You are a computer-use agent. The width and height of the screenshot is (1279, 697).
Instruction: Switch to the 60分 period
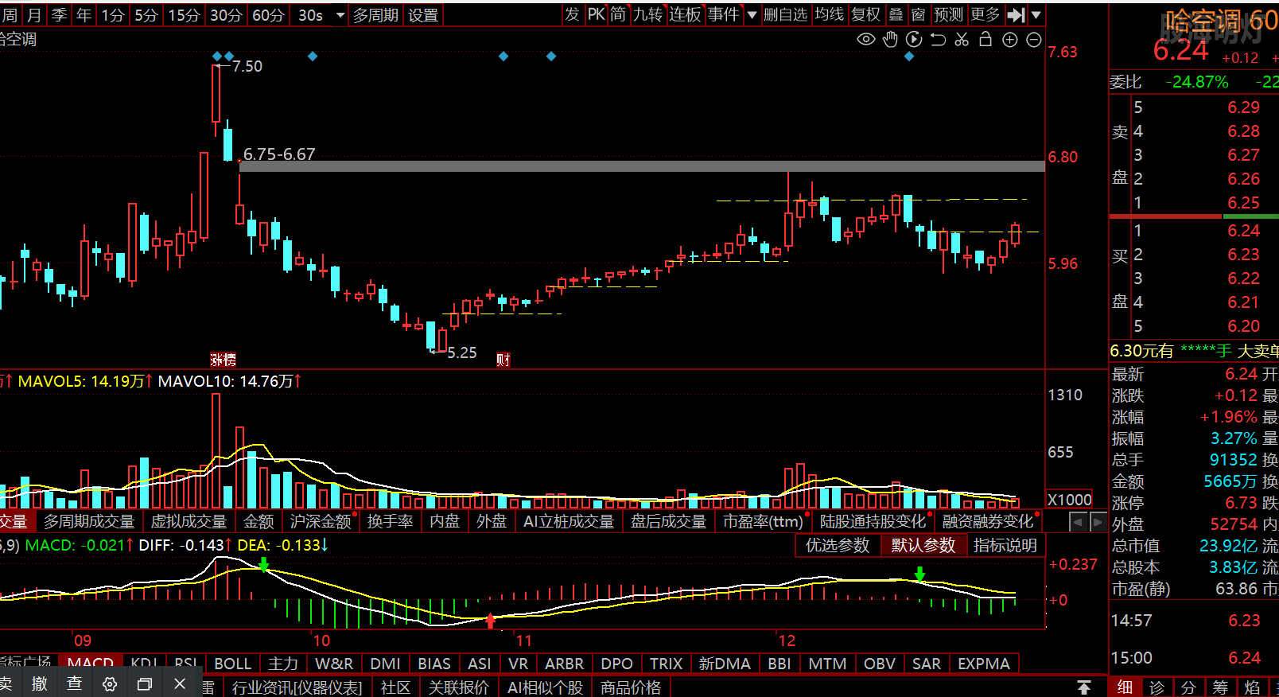point(268,15)
